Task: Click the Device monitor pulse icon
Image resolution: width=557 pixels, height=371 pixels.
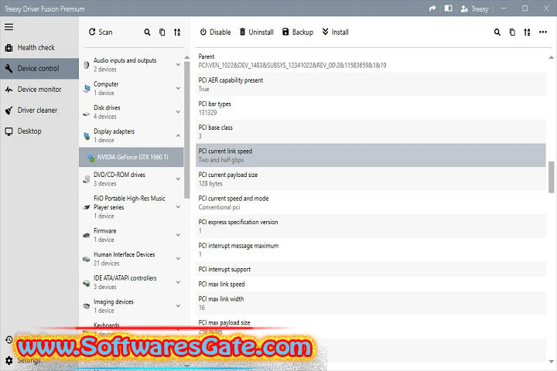Action: click(9, 90)
